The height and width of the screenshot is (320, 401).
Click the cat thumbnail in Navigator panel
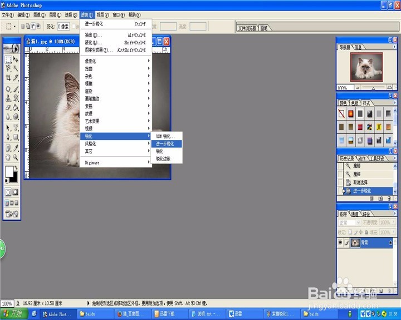pos(366,67)
